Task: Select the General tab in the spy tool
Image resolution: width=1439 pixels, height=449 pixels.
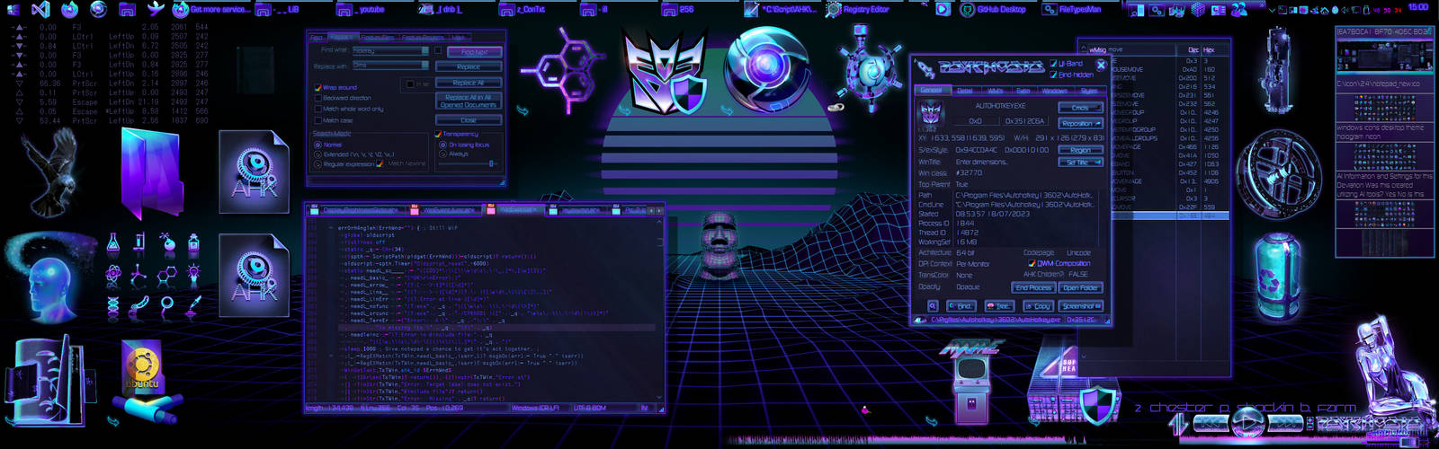Action: 931,90
